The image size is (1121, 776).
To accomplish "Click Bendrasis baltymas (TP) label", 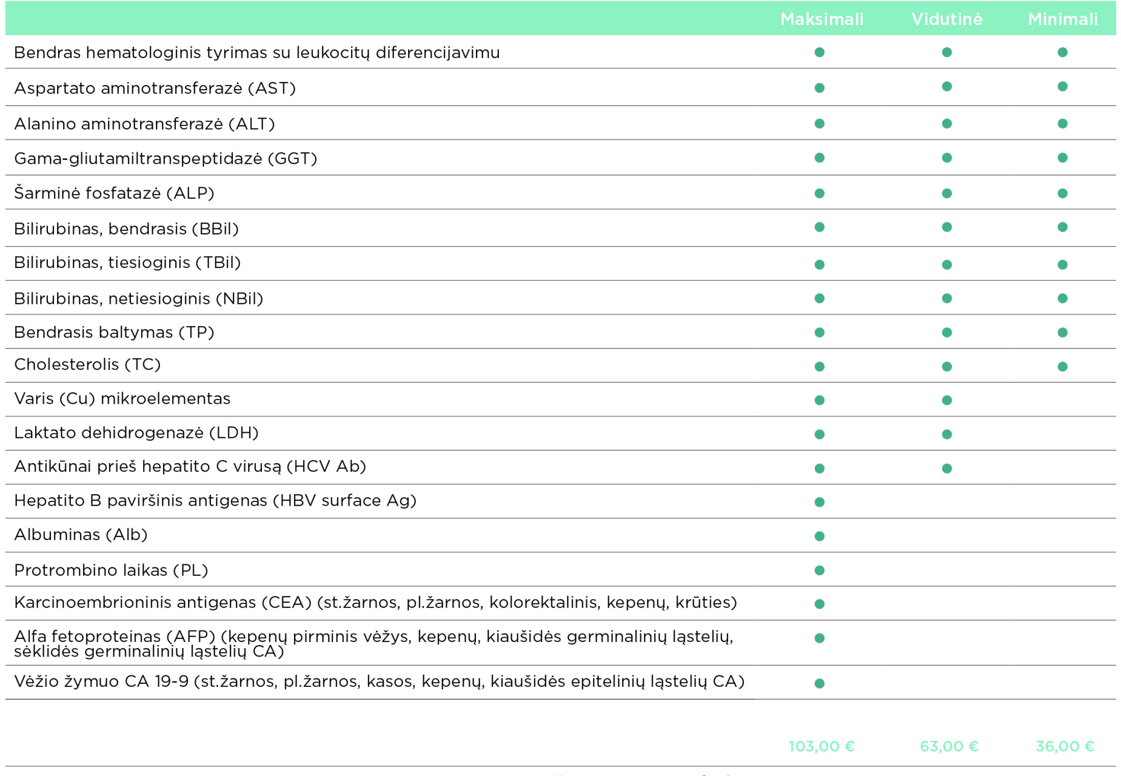I will (x=114, y=332).
